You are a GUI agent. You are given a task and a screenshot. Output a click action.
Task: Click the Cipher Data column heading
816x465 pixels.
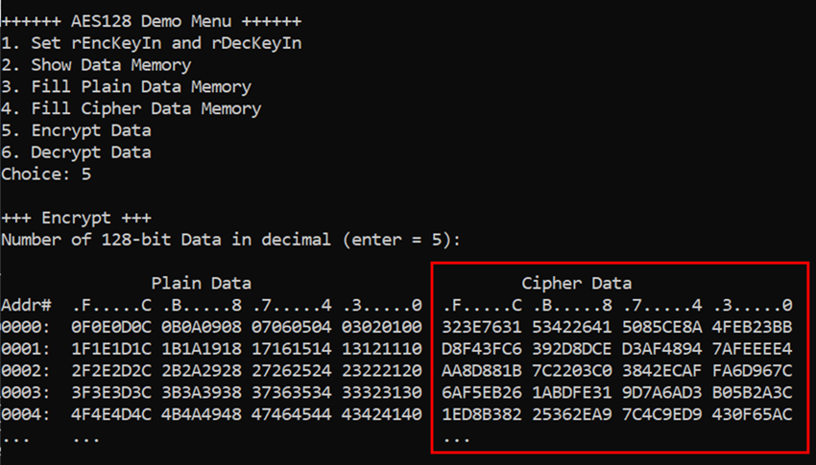577,283
